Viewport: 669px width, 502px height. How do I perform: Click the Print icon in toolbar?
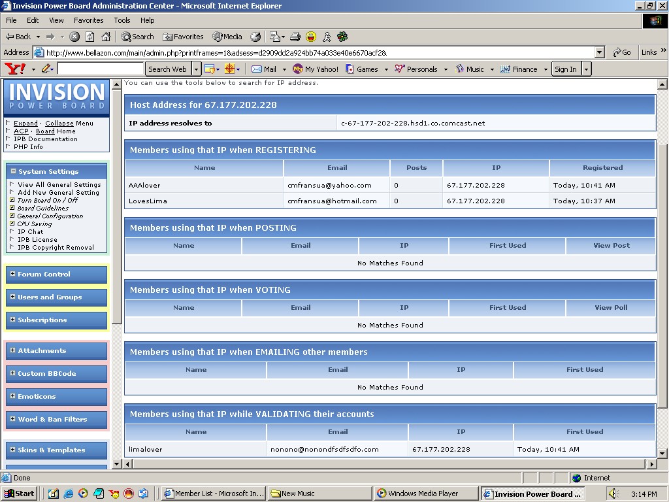pos(295,37)
